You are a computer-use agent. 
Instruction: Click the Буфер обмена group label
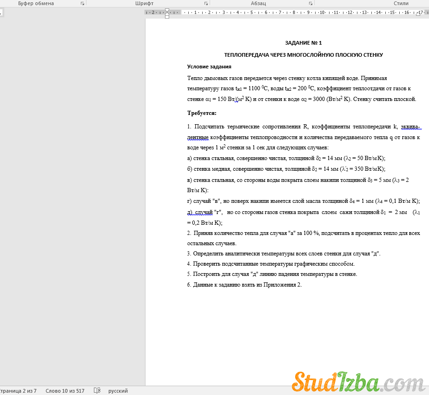[36, 3]
